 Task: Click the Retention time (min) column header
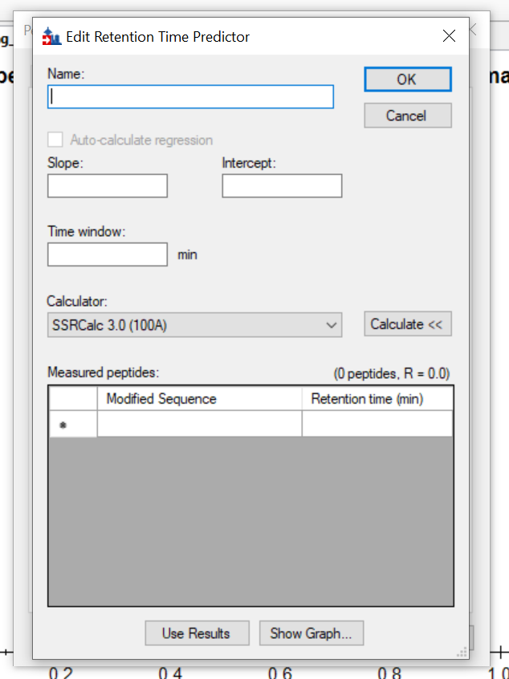tap(377, 399)
